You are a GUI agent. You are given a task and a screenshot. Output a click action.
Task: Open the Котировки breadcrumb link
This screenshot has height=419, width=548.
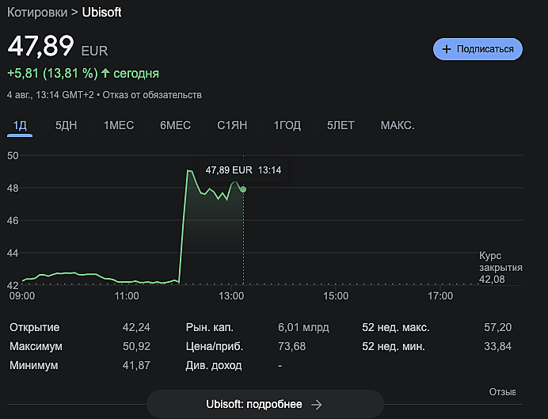tap(37, 13)
